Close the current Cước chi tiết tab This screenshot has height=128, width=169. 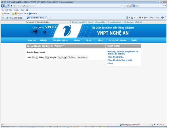46,18
